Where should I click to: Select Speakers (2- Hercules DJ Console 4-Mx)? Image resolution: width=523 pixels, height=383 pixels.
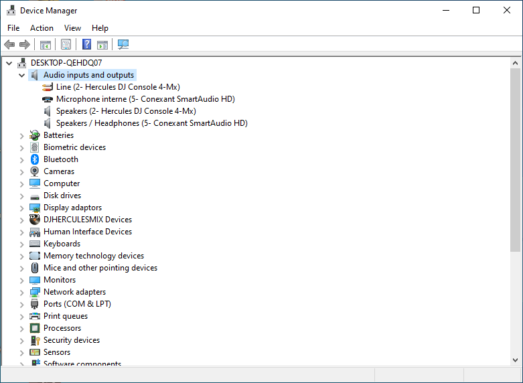[126, 111]
